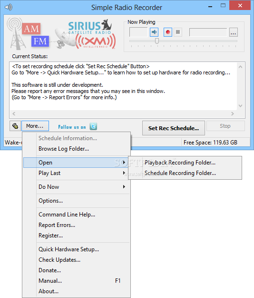254x298 pixels.
Task: Click the Follow us on link
Action: (x=72, y=127)
